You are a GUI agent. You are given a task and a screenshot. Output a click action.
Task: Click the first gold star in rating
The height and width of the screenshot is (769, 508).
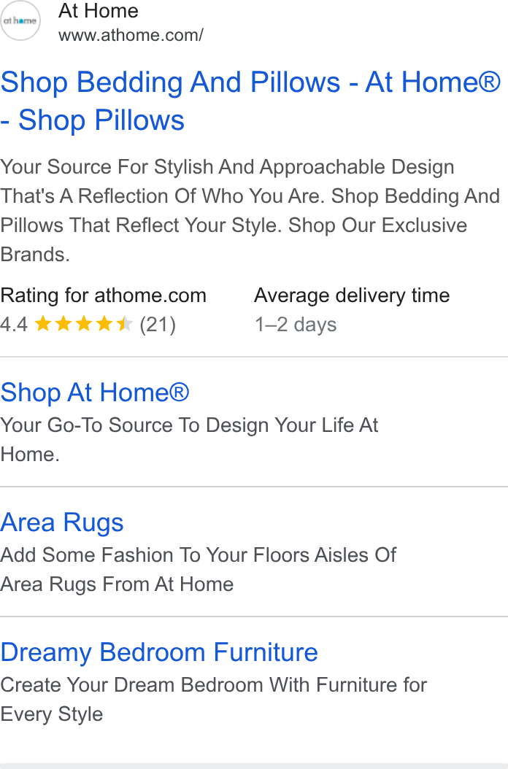coord(43,324)
